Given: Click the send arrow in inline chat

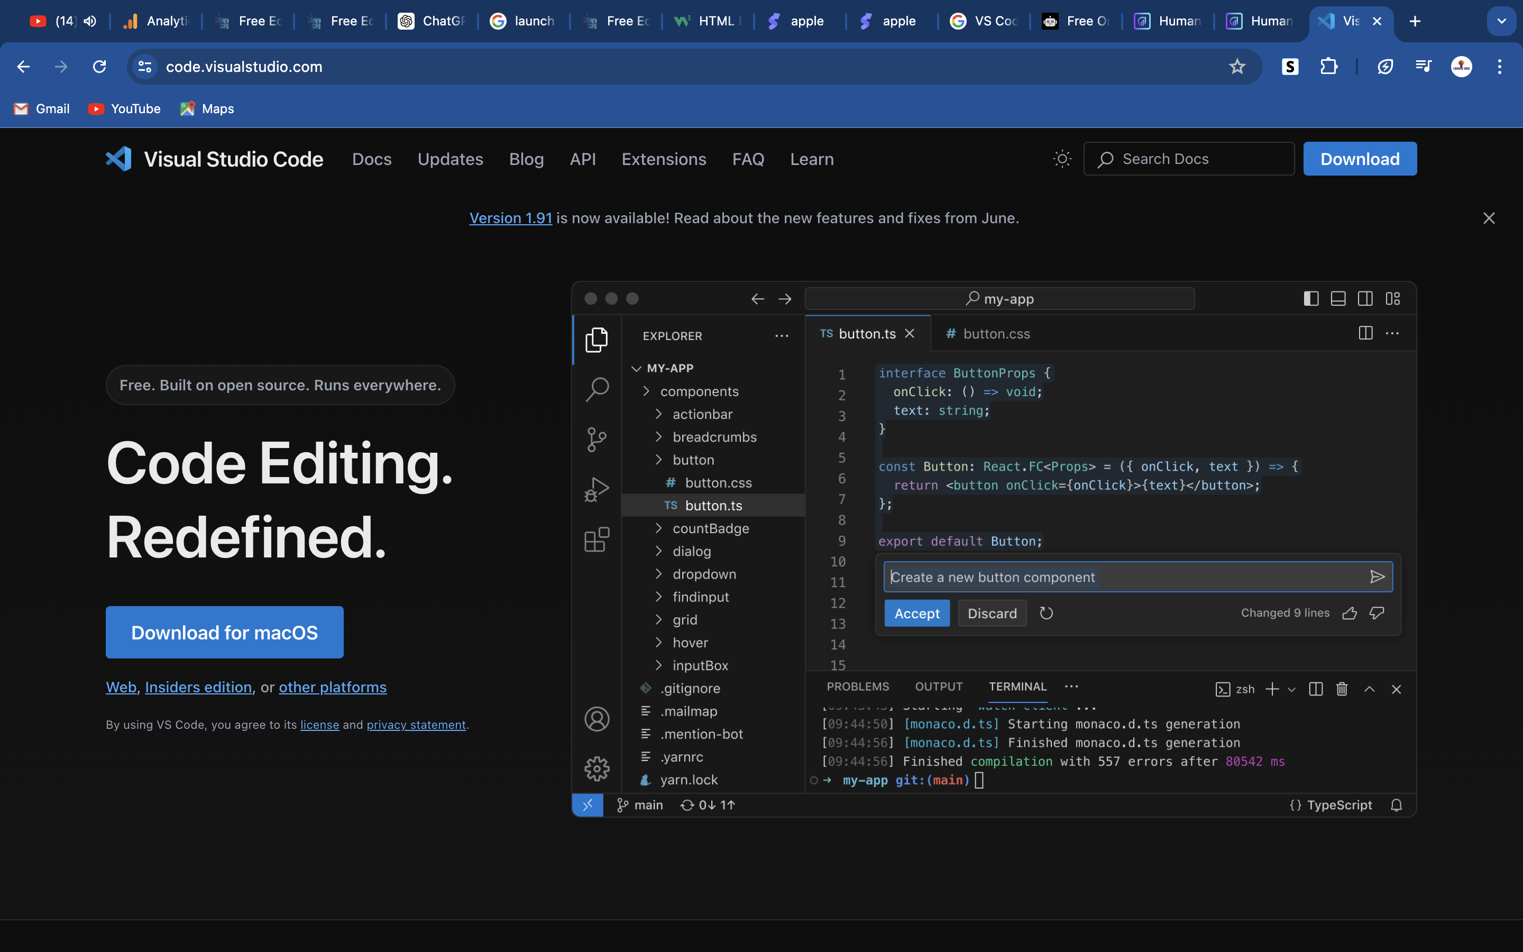Looking at the screenshot, I should (1377, 576).
